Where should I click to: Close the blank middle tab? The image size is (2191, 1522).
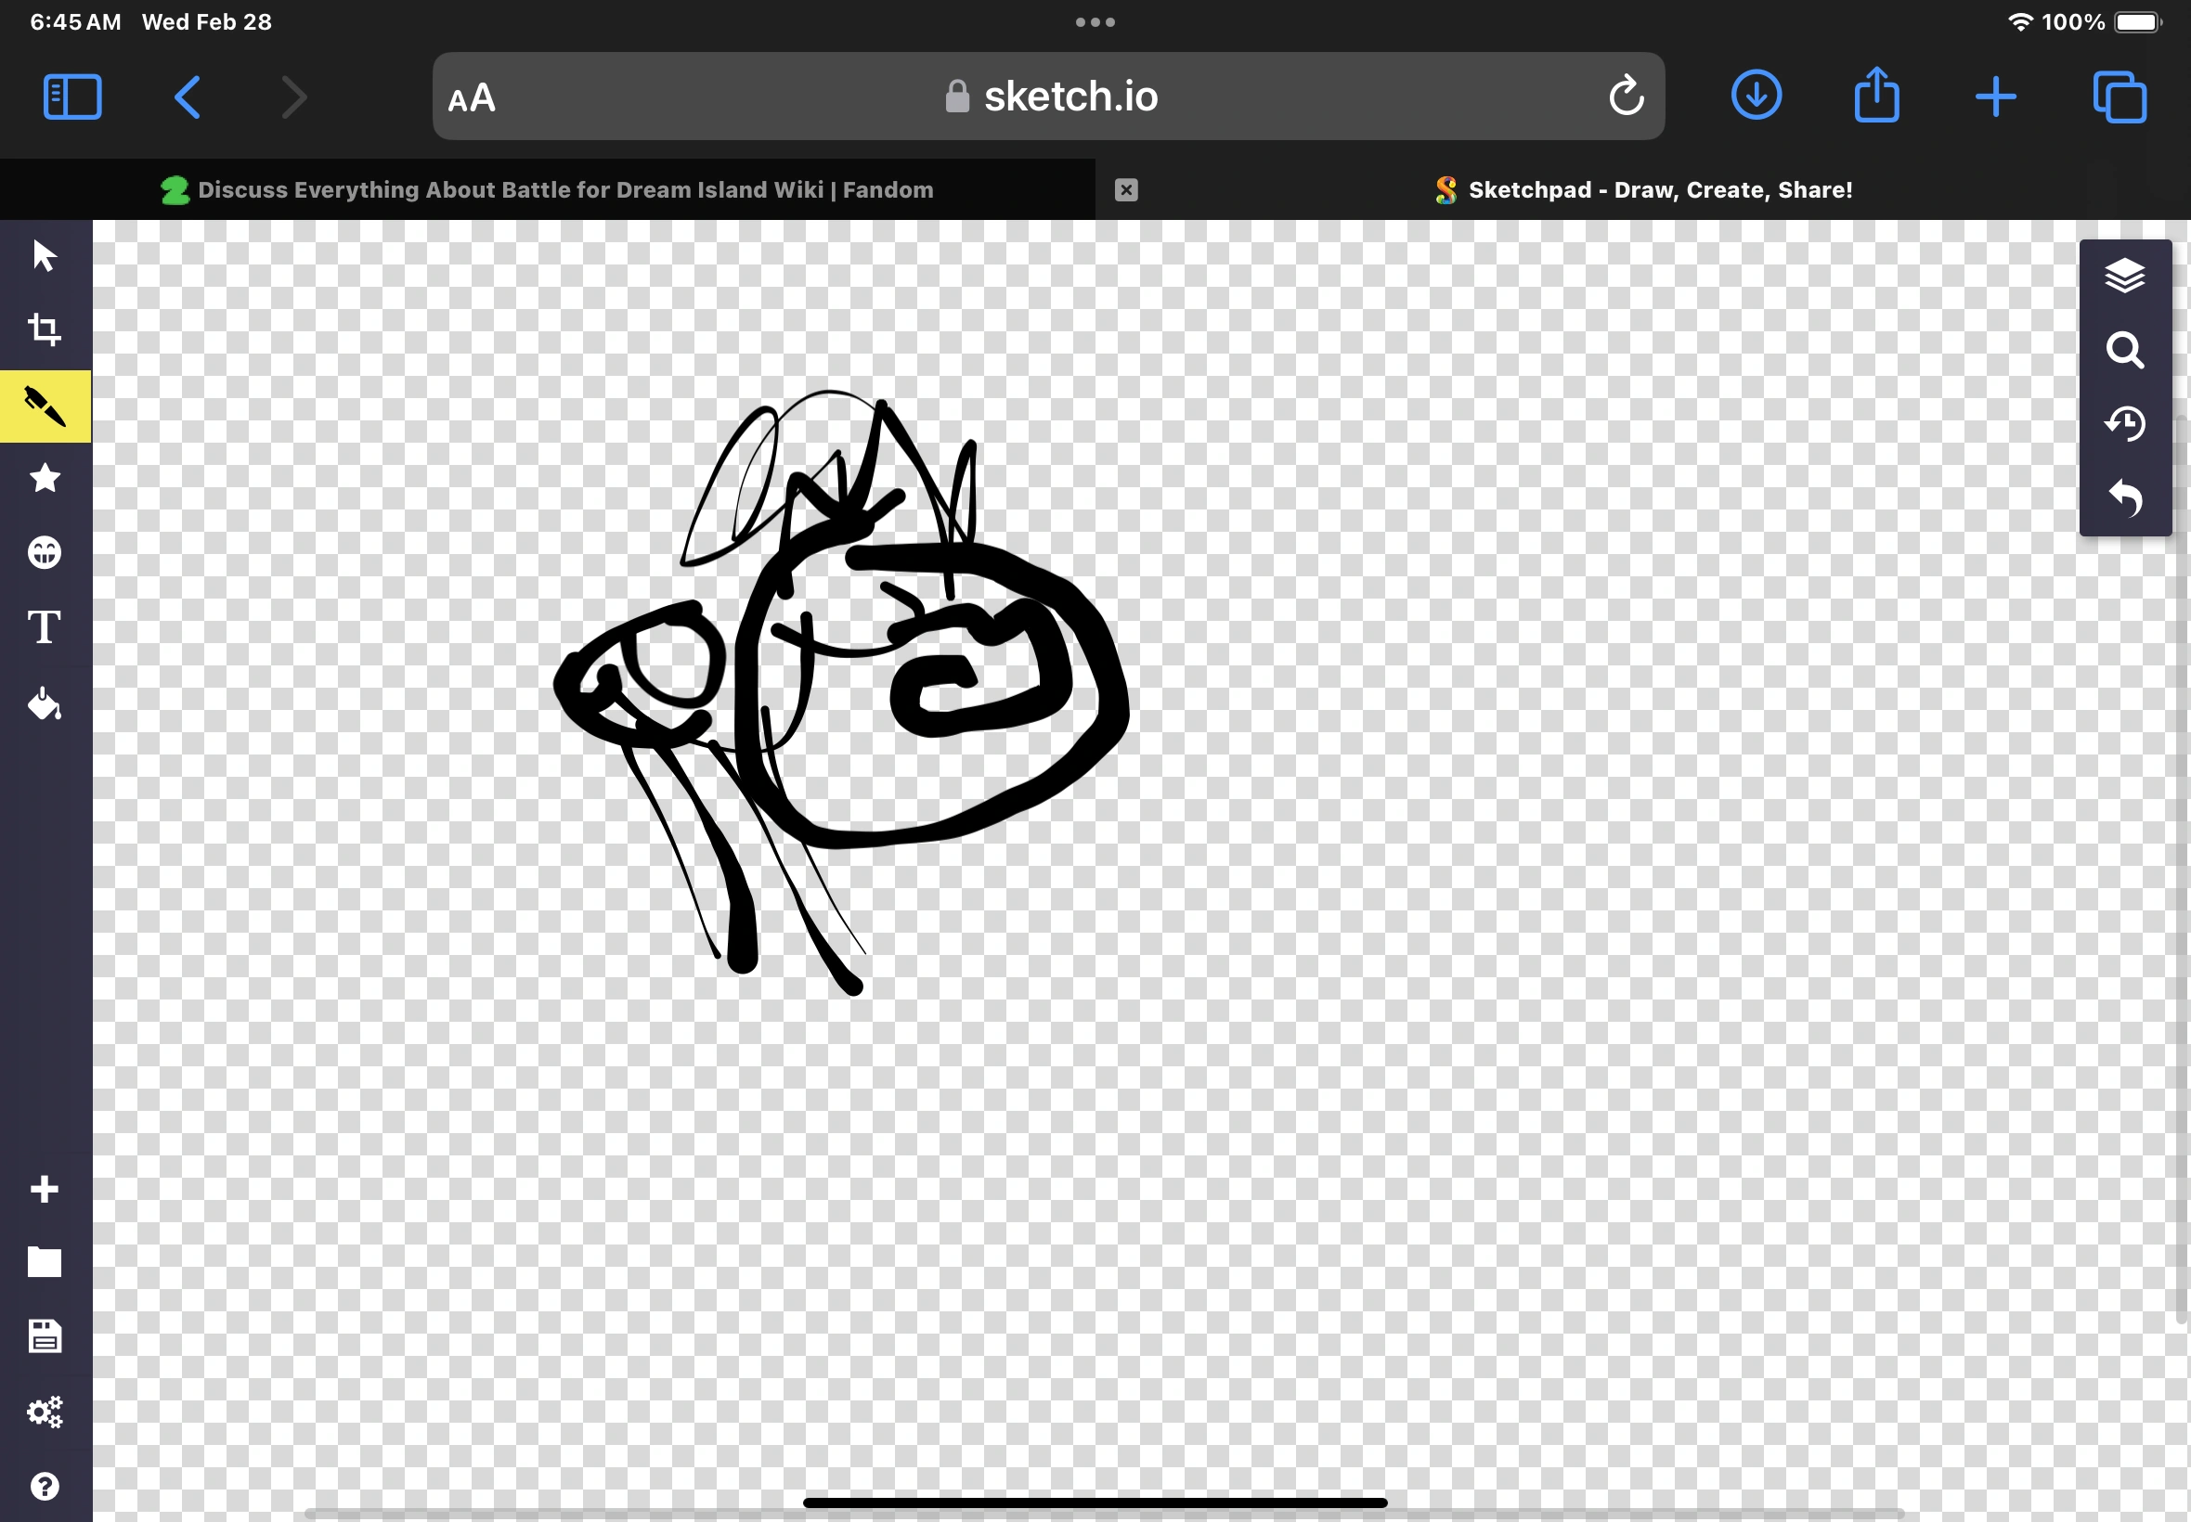[x=1125, y=188]
